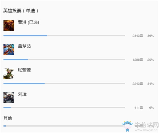Pick 刘璋 as your vote
This screenshot has height=133, width=160.
tap(22, 94)
